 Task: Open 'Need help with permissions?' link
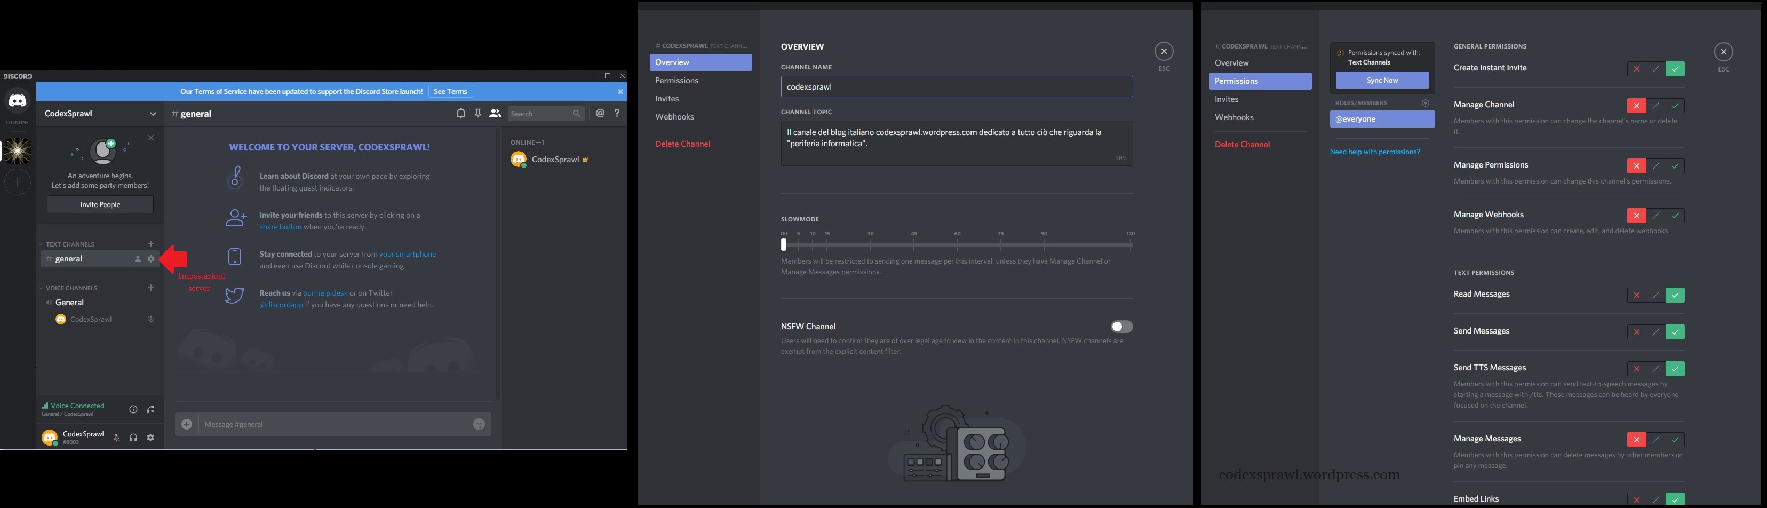(1375, 152)
